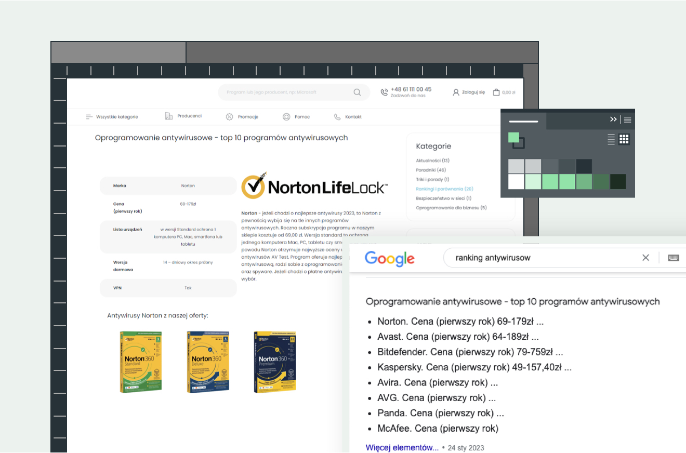Open the Wszystkie kategorie menu

[x=112, y=117]
